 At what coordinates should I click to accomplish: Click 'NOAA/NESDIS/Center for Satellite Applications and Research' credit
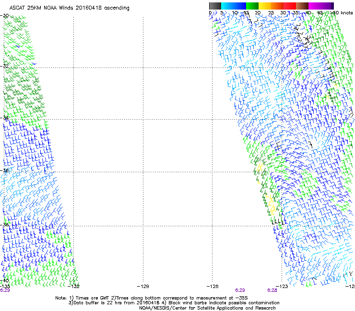pyautogui.click(x=207, y=308)
